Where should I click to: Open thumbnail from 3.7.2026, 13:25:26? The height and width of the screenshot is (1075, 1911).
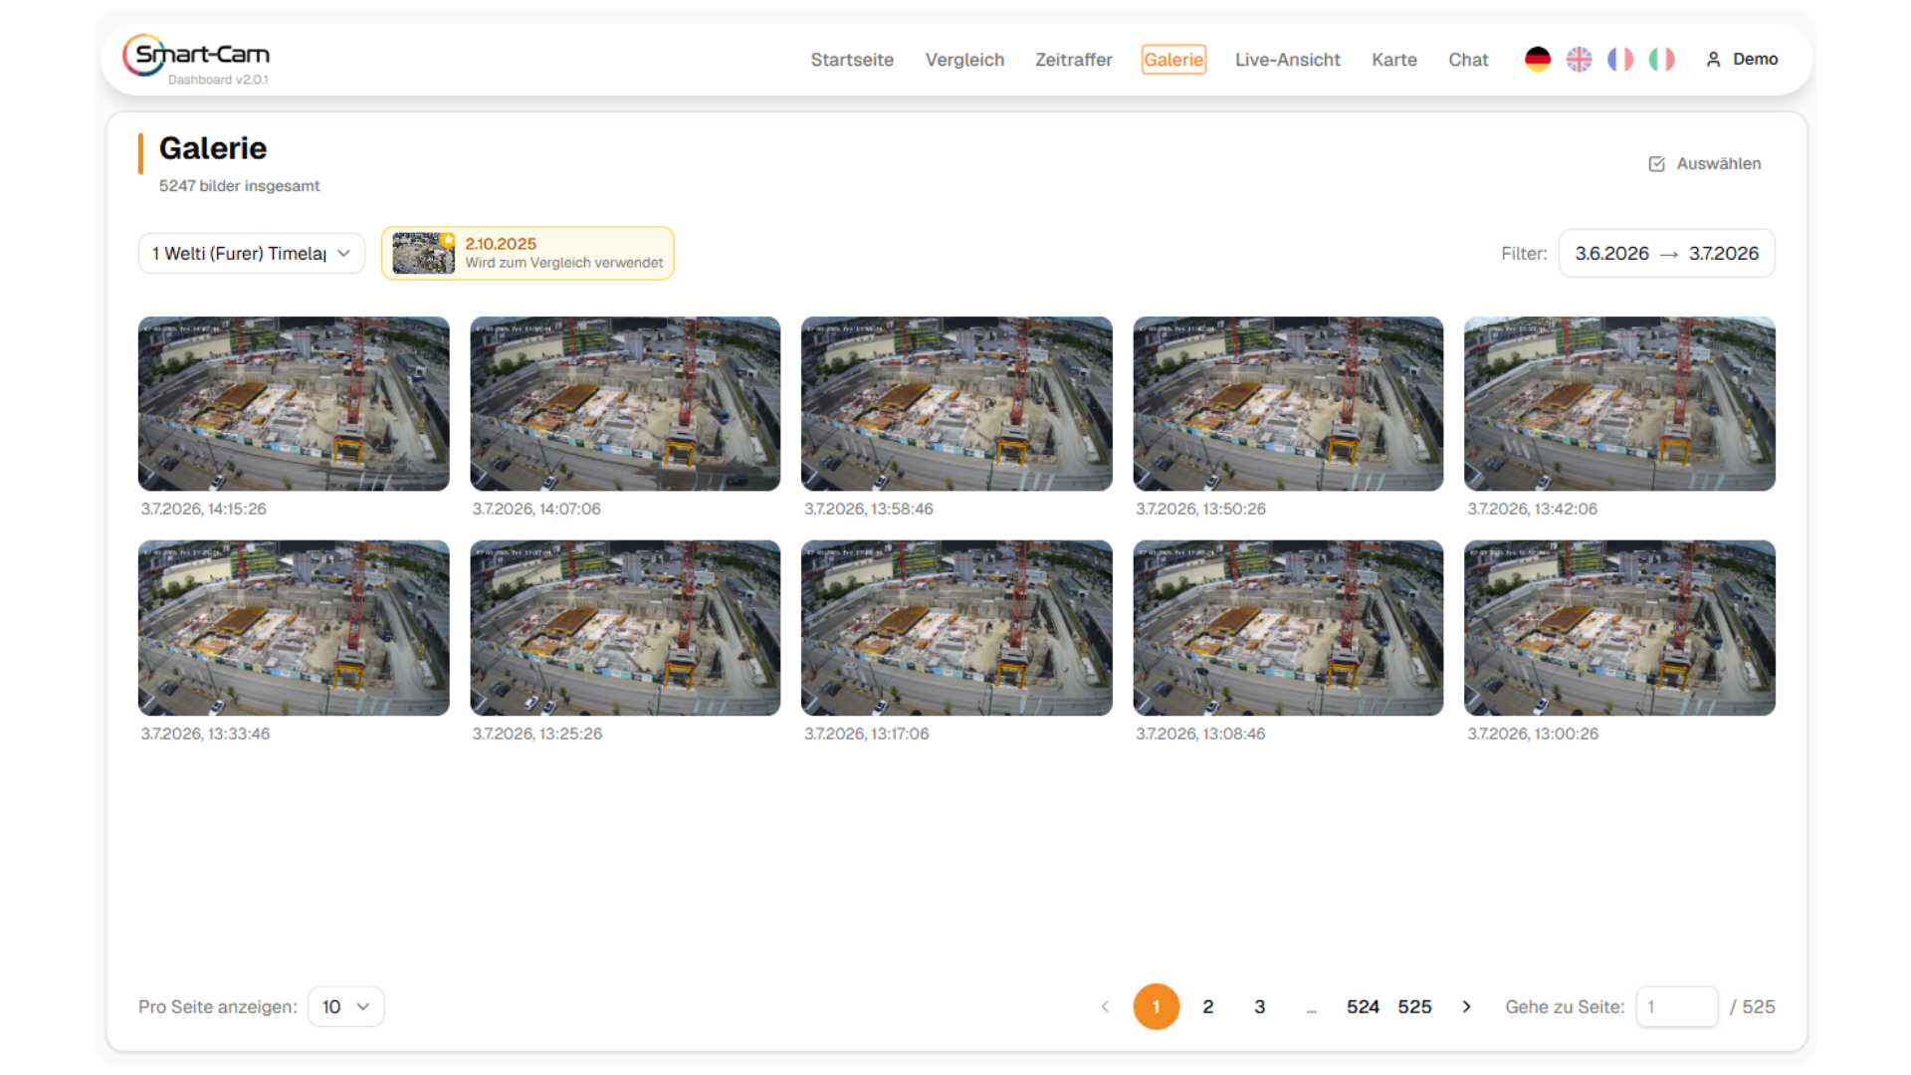click(x=625, y=628)
